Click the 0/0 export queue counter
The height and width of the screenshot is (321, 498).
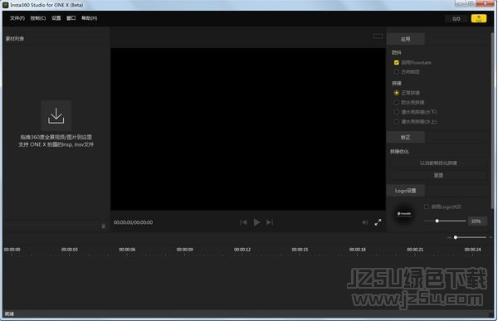pos(456,19)
